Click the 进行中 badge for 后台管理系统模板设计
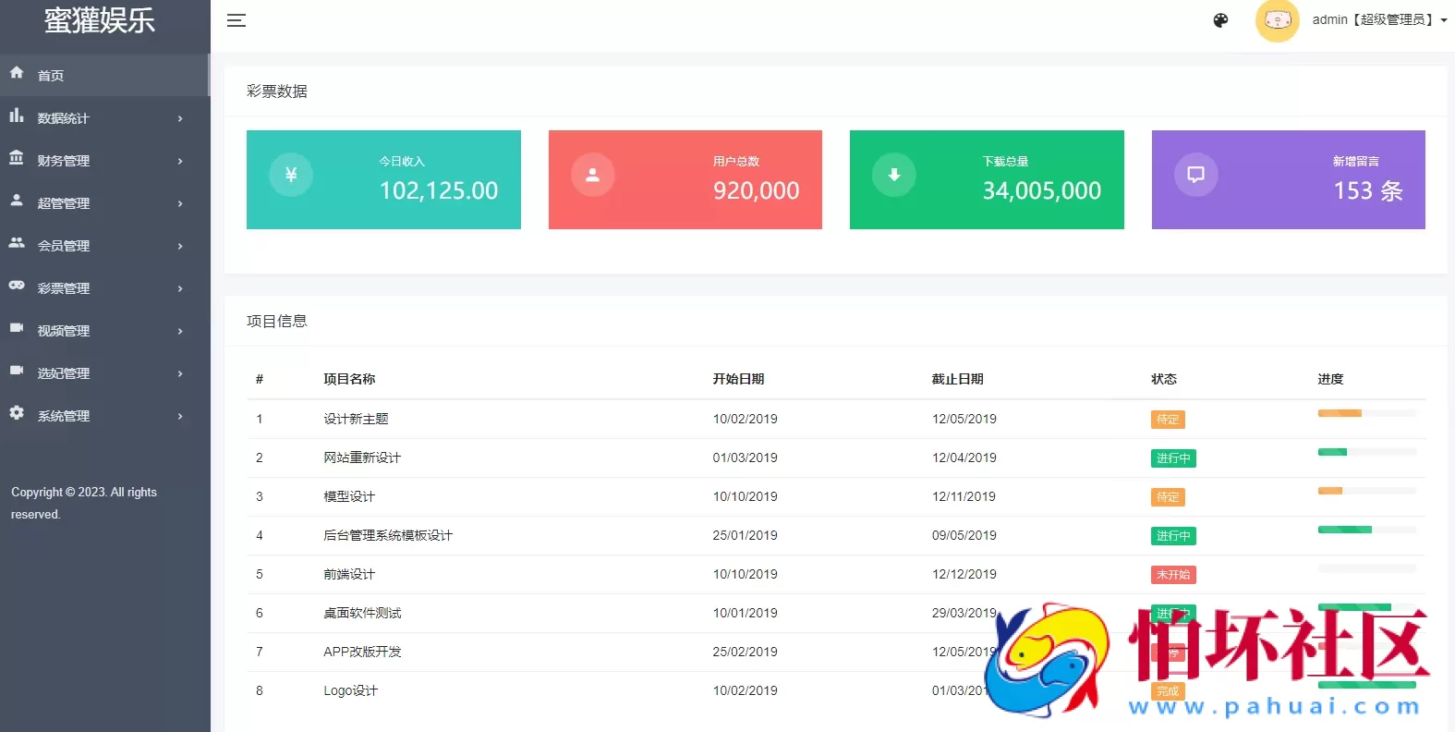 pyautogui.click(x=1173, y=536)
